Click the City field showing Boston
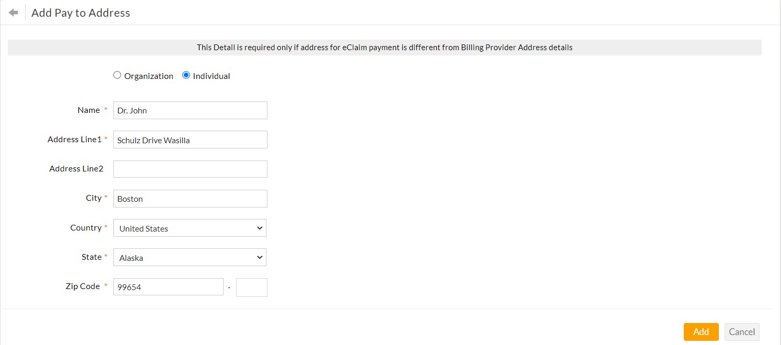The width and height of the screenshot is (781, 345). pyautogui.click(x=190, y=199)
